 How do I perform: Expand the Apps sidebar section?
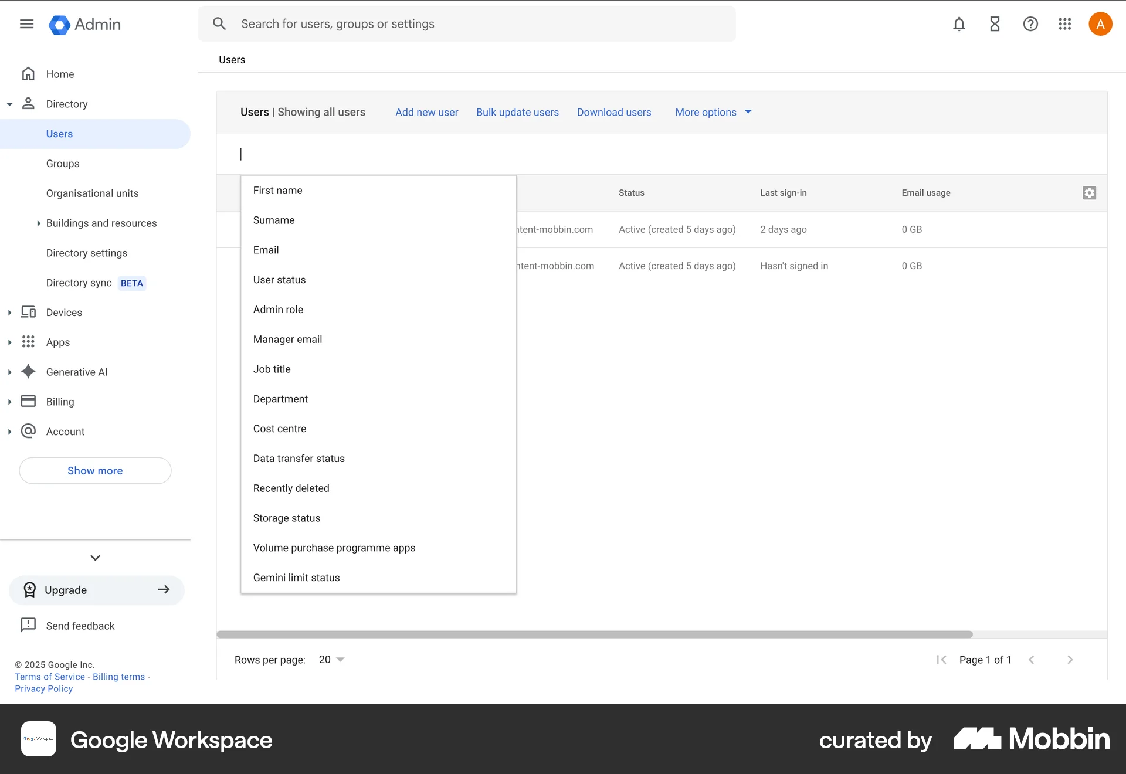click(9, 342)
